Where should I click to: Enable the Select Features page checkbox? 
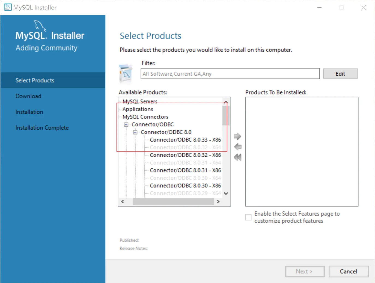click(248, 217)
